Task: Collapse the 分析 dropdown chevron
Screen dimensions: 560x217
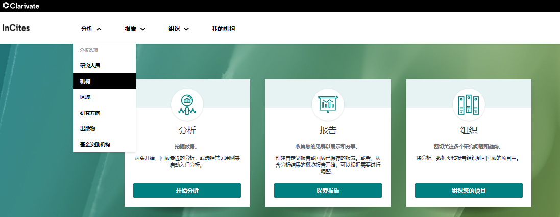Action: click(x=99, y=29)
